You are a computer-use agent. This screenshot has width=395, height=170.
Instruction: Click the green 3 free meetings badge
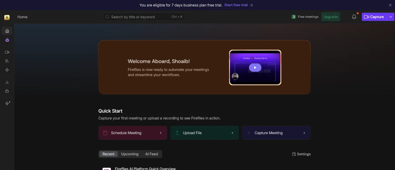(294, 17)
